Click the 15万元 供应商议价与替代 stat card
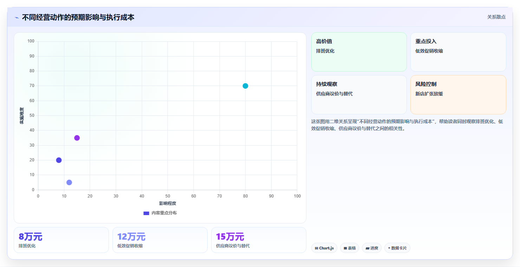520x267 pixels. point(259,240)
